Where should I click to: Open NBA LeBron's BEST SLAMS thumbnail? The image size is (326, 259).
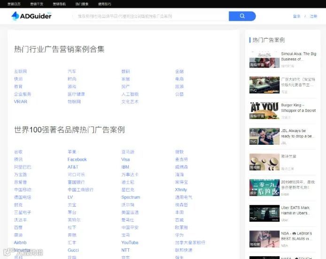pyautogui.click(x=264, y=239)
